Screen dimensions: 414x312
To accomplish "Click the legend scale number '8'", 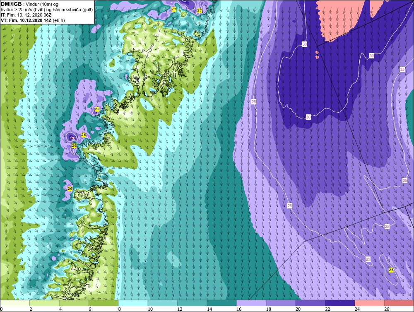I will (120, 309).
